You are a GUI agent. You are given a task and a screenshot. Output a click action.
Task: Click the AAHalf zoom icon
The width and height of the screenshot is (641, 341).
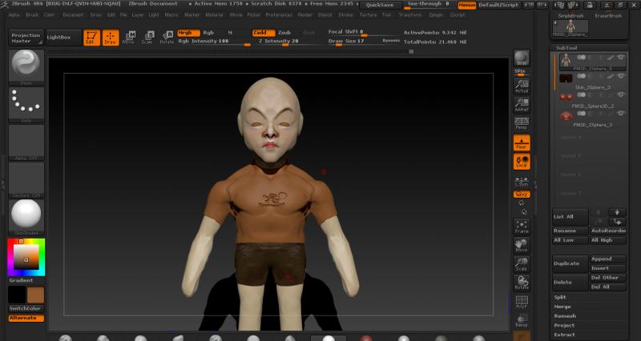point(522,106)
